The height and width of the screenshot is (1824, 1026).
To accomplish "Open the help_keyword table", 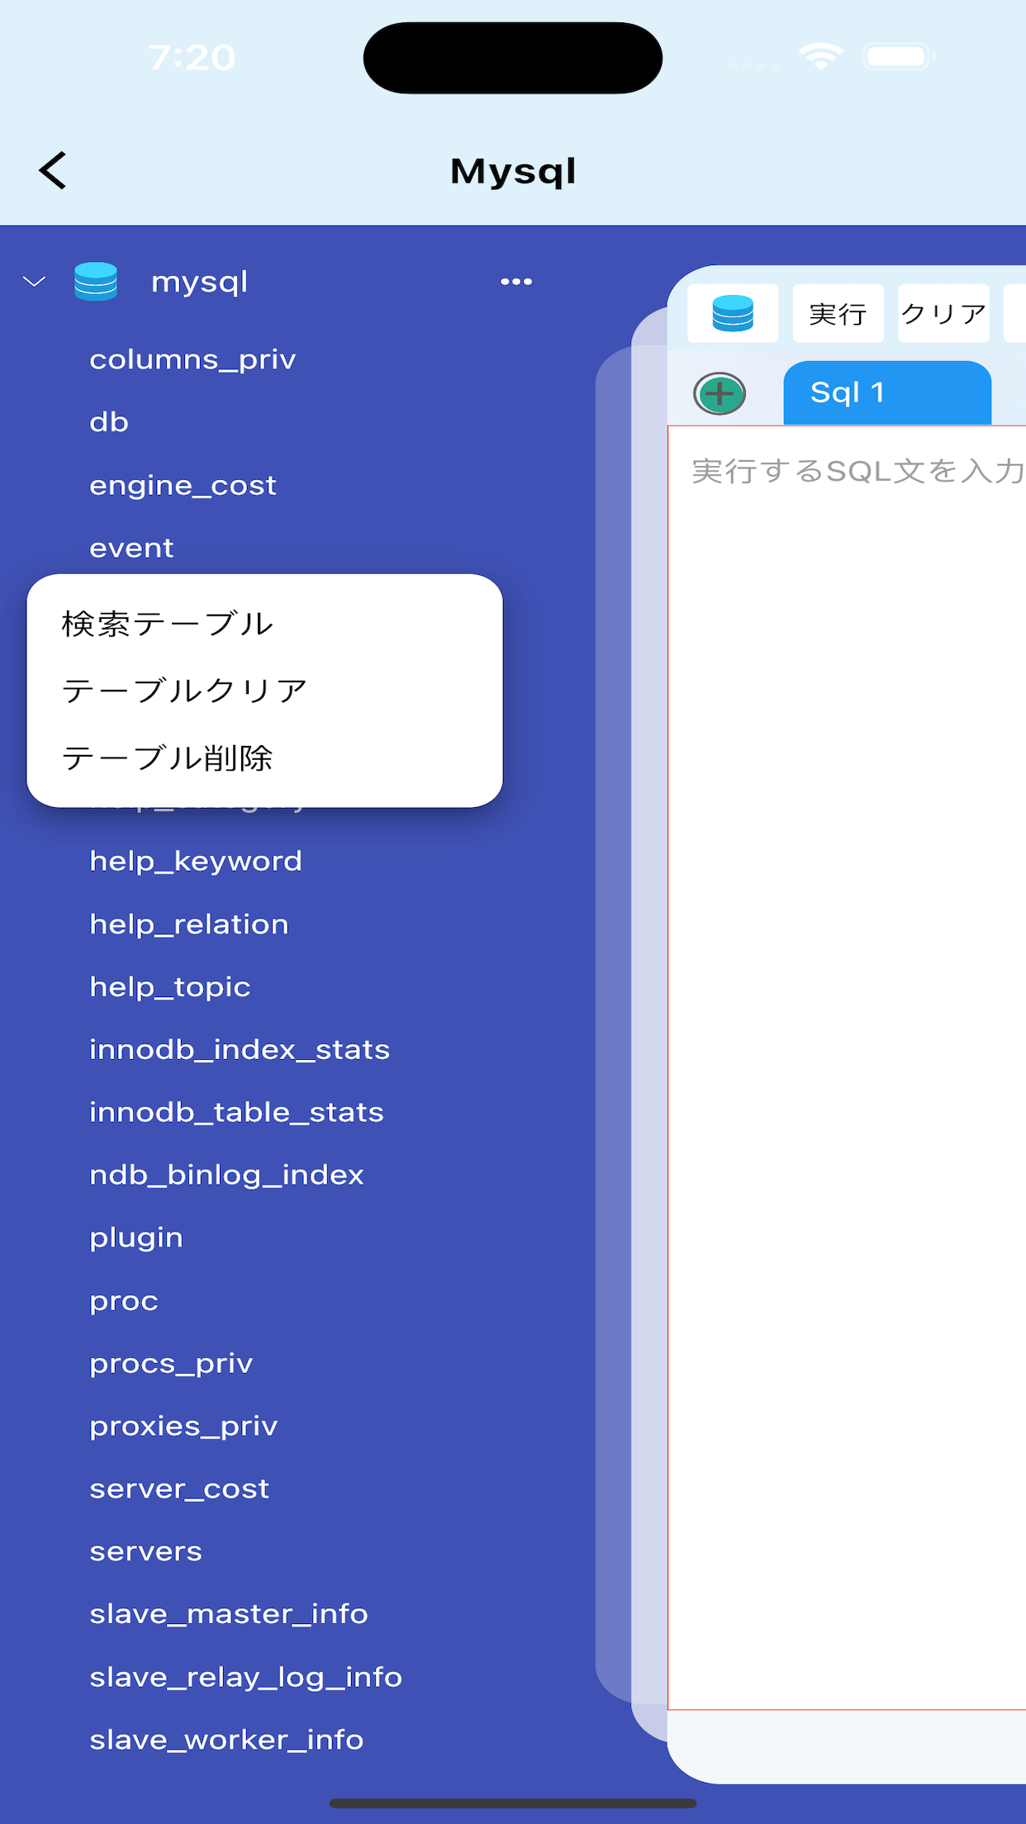I will point(196,861).
